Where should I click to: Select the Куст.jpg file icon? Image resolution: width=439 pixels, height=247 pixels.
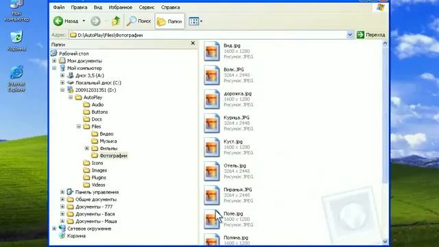212,147
